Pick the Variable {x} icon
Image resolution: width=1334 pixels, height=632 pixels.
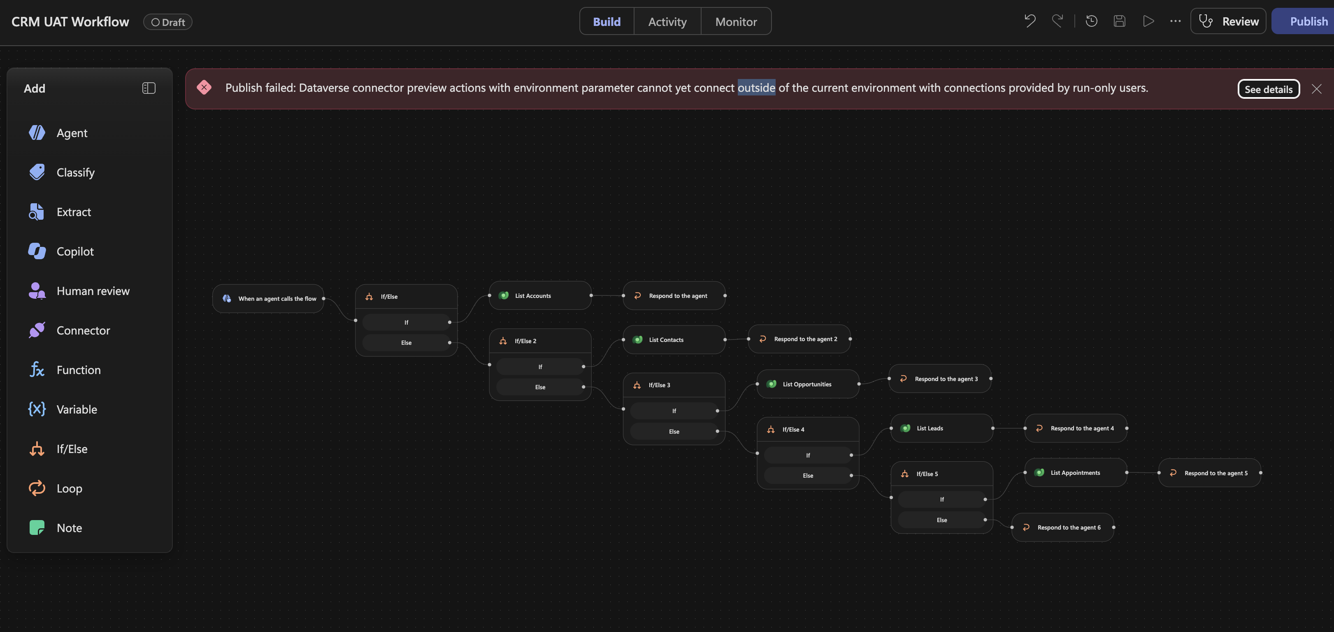coord(37,409)
